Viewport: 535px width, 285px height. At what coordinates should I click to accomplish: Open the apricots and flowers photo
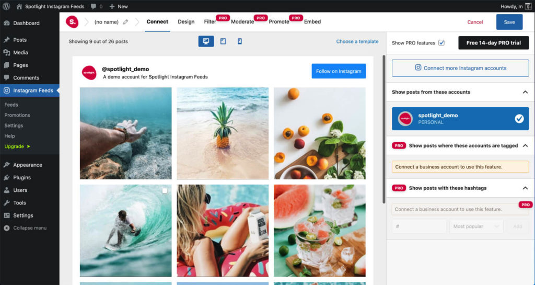coord(319,133)
